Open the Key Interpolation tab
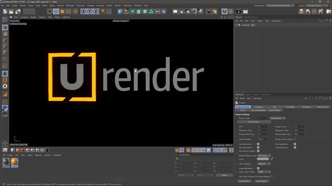The image size is (332, 186). (259, 110)
